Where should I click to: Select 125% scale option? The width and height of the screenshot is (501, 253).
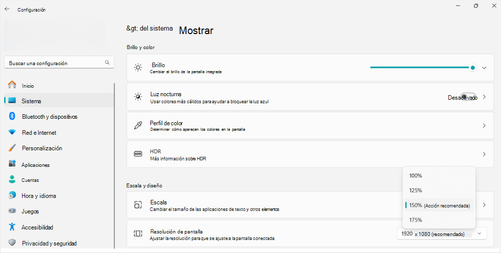point(439,190)
